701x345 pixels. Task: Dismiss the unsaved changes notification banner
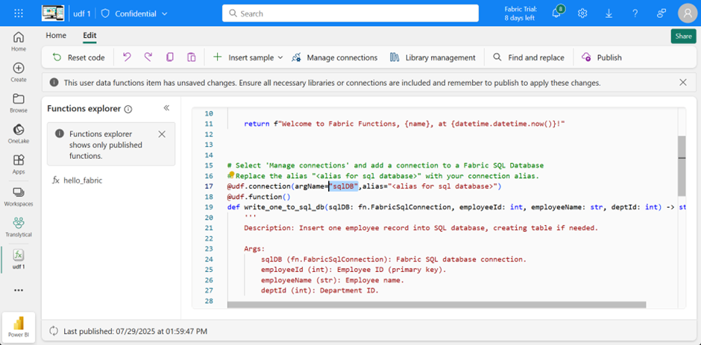point(683,83)
